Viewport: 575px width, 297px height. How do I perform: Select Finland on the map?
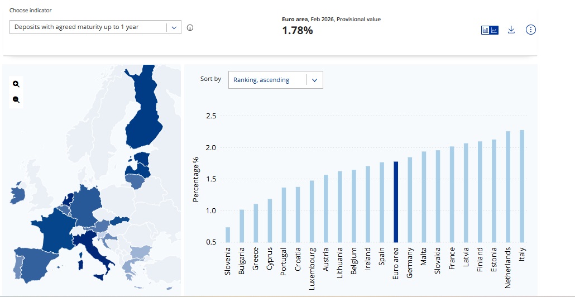click(x=145, y=117)
